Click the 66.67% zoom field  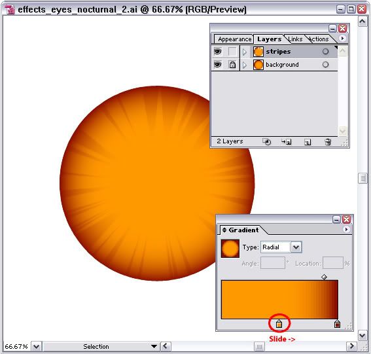coord(16,347)
